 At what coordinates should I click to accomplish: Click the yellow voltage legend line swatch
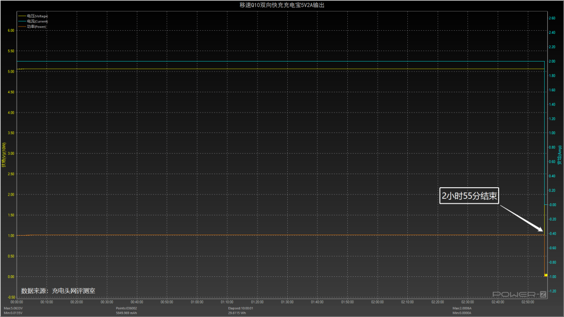point(22,16)
